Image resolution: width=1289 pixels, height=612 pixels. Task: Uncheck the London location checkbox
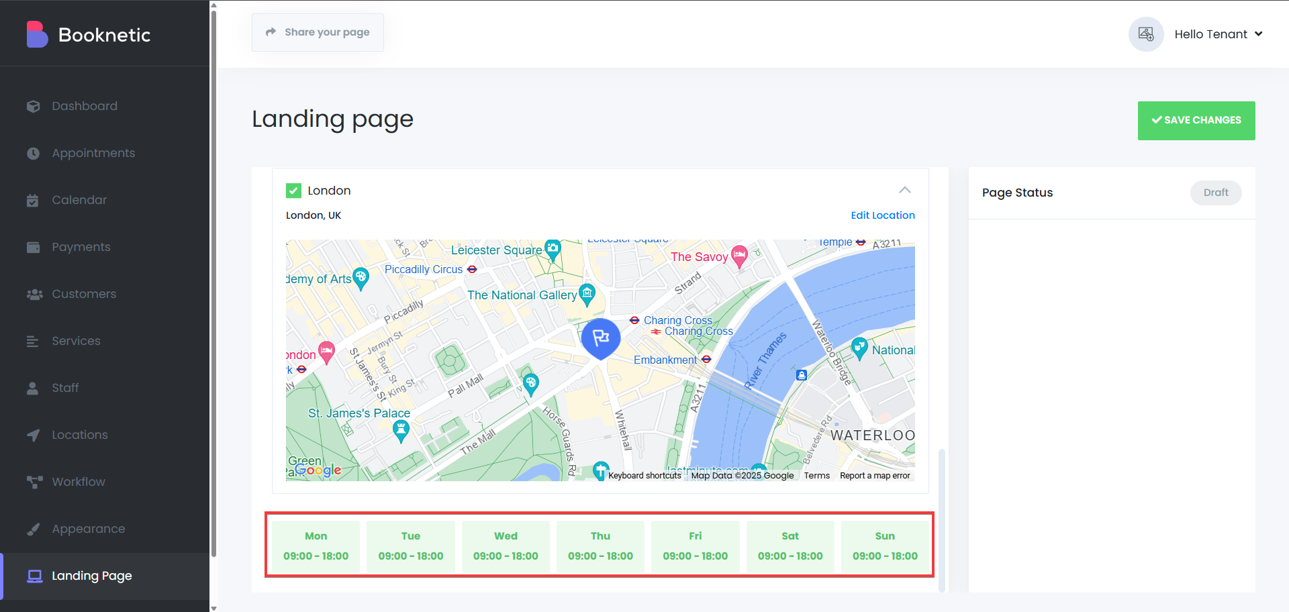293,191
